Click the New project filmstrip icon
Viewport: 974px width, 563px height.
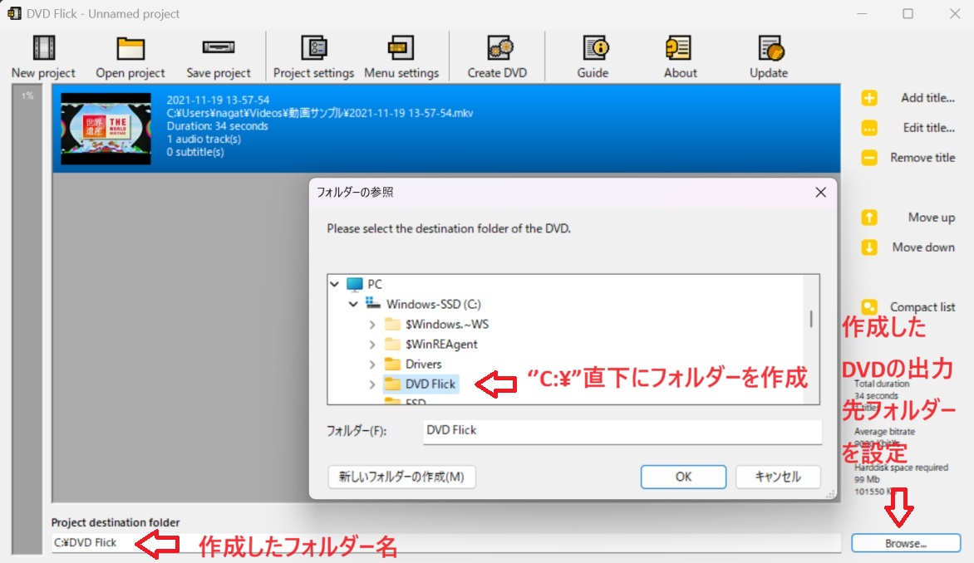[x=43, y=48]
